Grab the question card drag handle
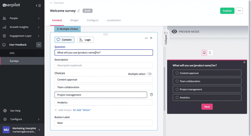The width and height of the screenshot is (251, 136). (105, 34)
